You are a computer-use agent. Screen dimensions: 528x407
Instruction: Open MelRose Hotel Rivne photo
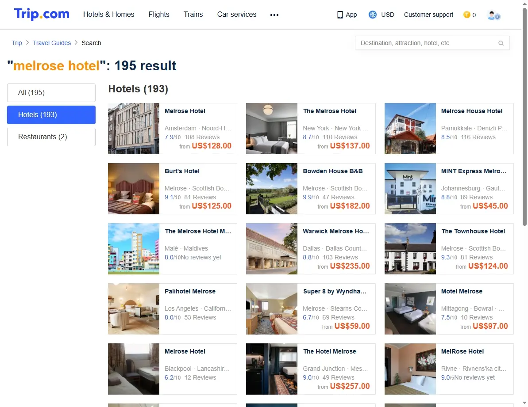[x=410, y=369]
